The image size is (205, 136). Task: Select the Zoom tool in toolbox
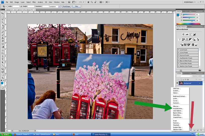(3, 78)
